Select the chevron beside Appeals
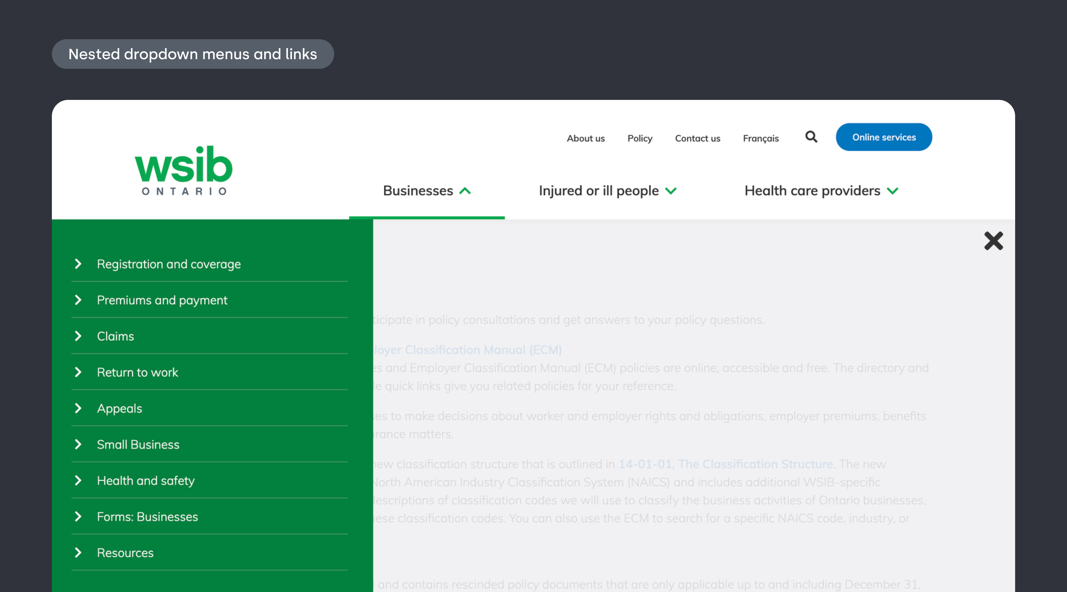Screen dimensions: 1067x592 tap(78, 408)
